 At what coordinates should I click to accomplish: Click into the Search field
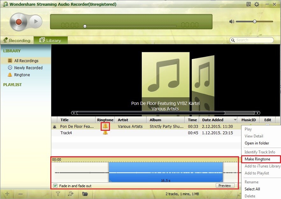pyautogui.click(x=252, y=40)
